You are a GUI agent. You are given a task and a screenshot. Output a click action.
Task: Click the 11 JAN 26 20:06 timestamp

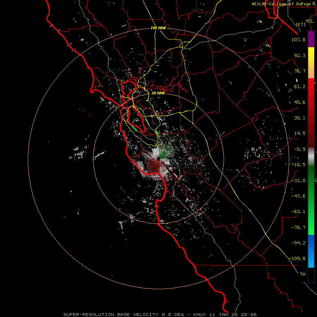(233, 315)
